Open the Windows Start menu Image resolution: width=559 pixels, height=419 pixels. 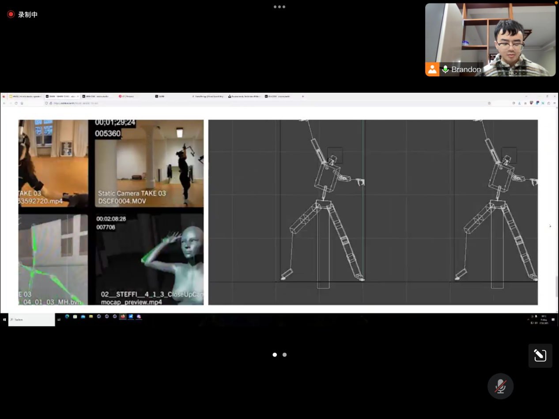click(4, 319)
